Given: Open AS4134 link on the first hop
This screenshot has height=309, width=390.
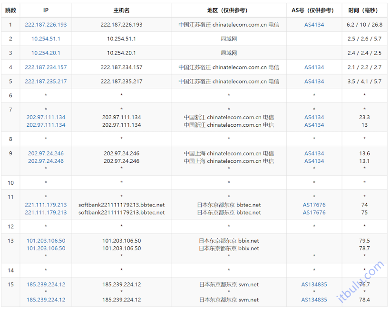Looking at the screenshot, I should (x=313, y=24).
